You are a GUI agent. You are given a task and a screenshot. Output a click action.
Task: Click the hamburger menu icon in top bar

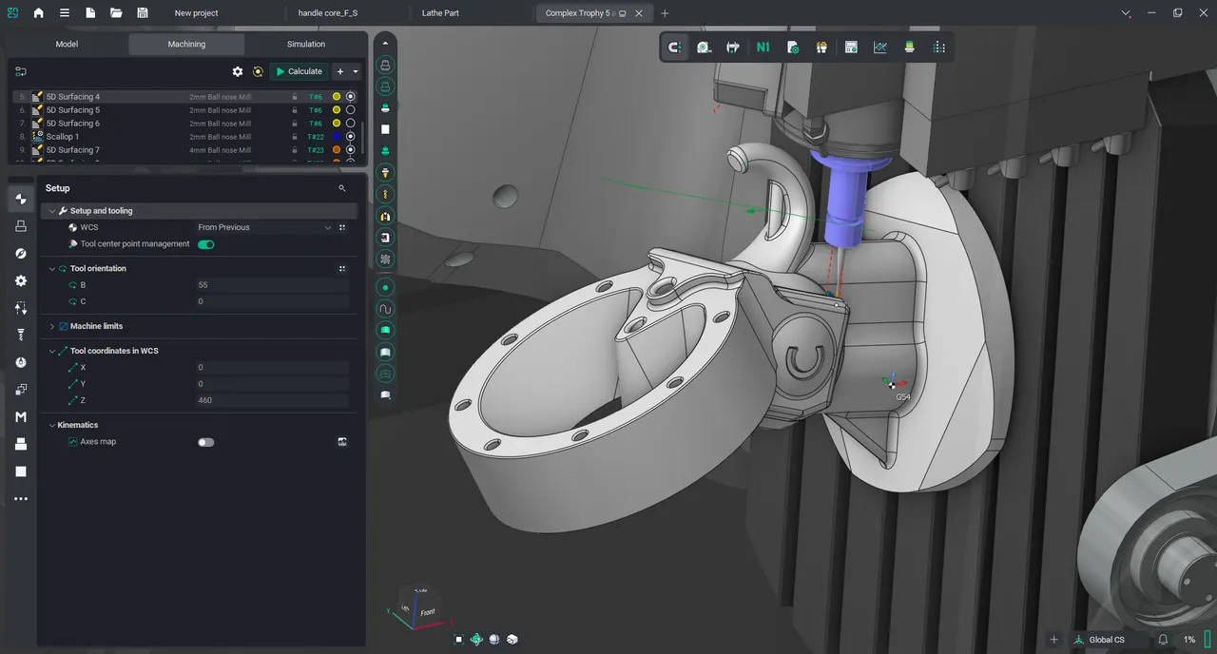click(x=64, y=13)
